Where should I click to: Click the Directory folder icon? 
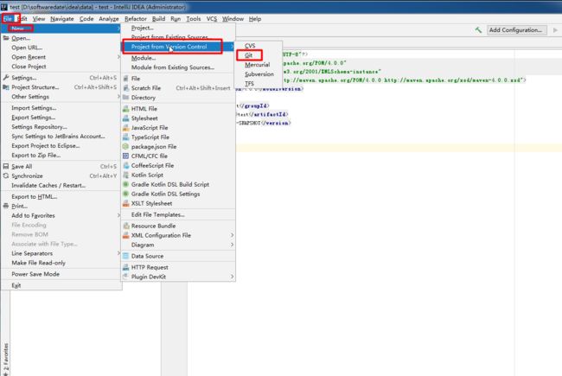pos(126,98)
